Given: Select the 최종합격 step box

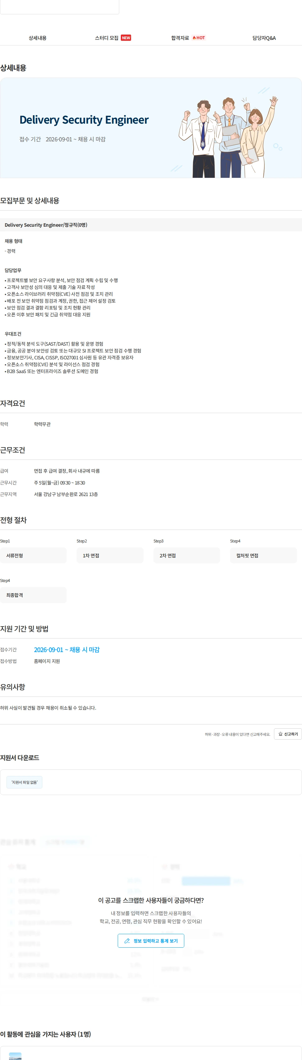Looking at the screenshot, I should click(33, 594).
